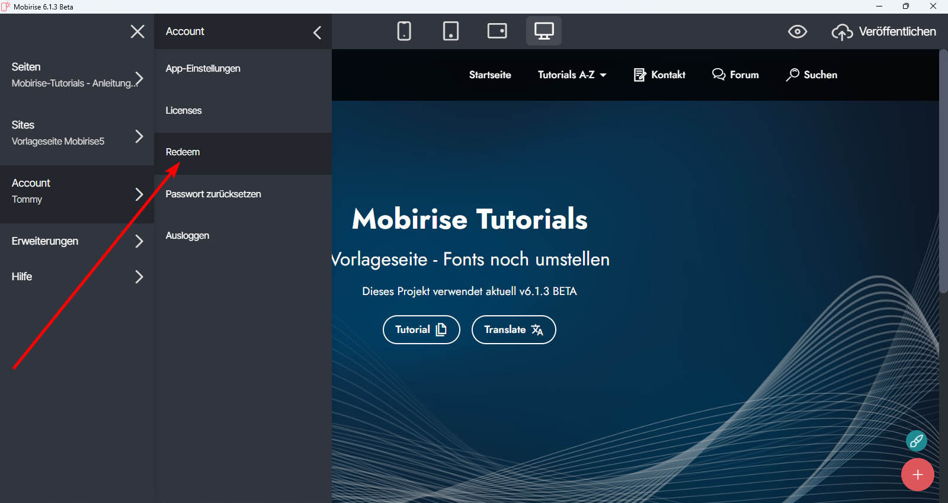Switch to mobile phone preview
This screenshot has height=503, width=948.
(x=404, y=31)
